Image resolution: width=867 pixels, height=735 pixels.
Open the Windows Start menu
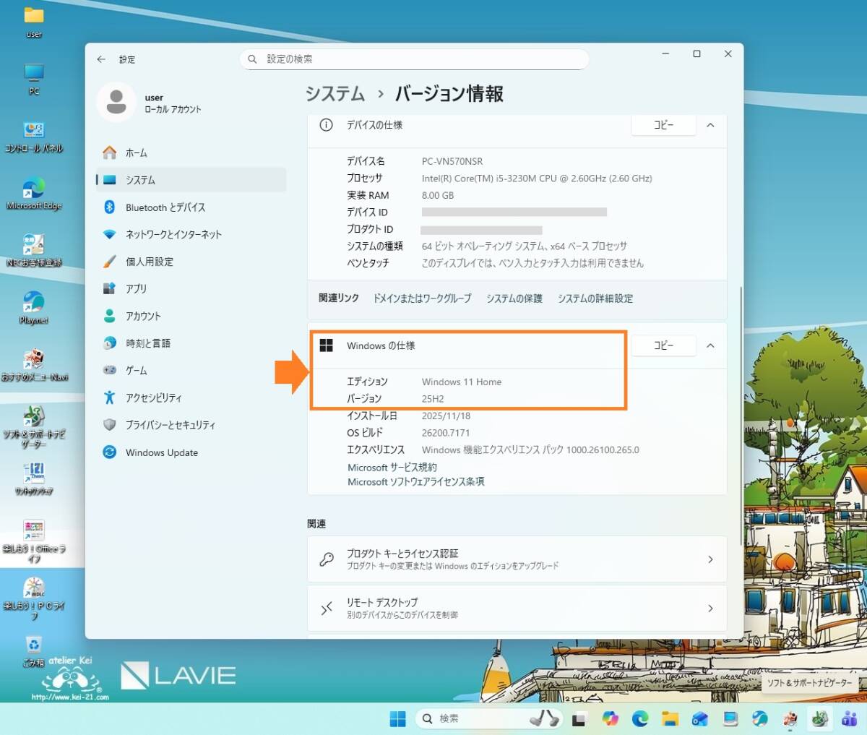(x=397, y=718)
